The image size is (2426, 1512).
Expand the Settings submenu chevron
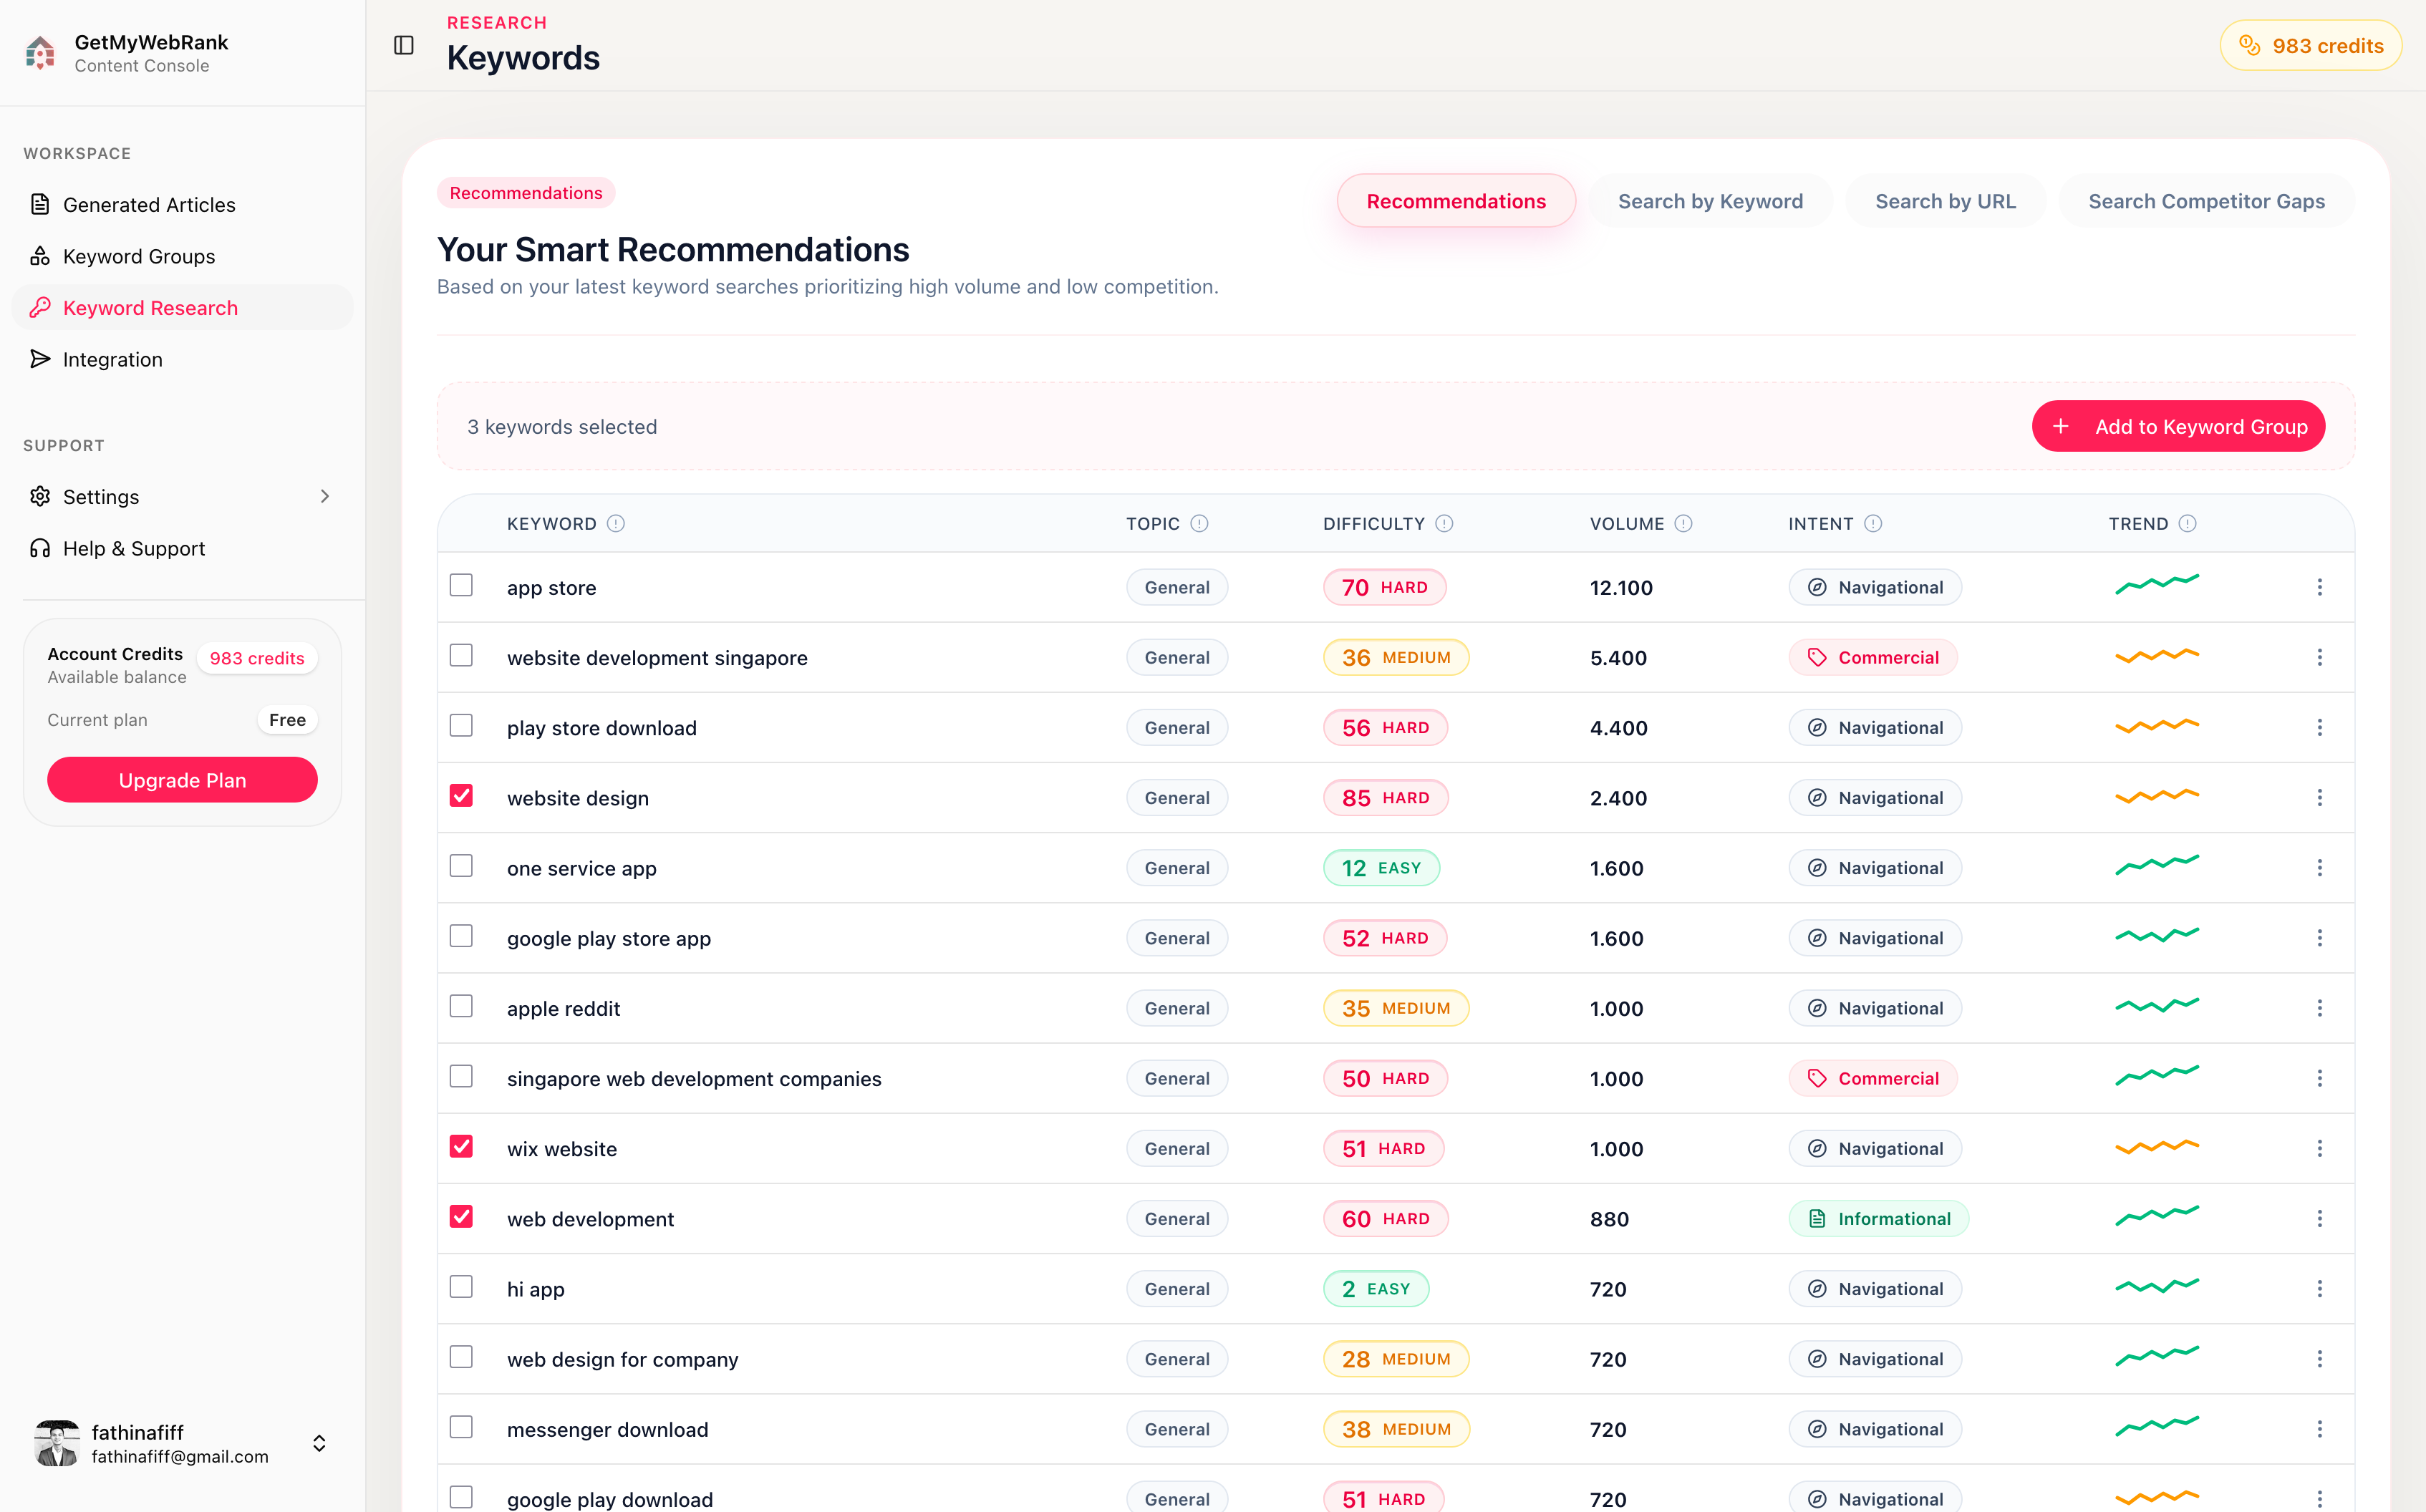[x=326, y=496]
